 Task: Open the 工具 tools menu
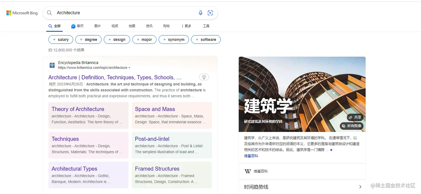(x=206, y=26)
